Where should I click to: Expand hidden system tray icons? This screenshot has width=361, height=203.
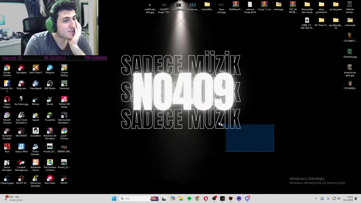(316, 198)
